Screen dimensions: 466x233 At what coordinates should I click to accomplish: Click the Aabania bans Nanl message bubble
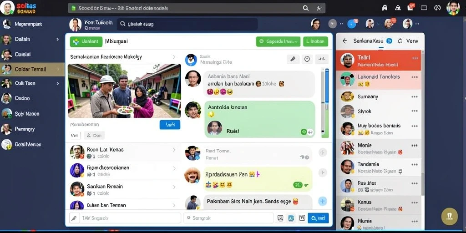pos(259,84)
